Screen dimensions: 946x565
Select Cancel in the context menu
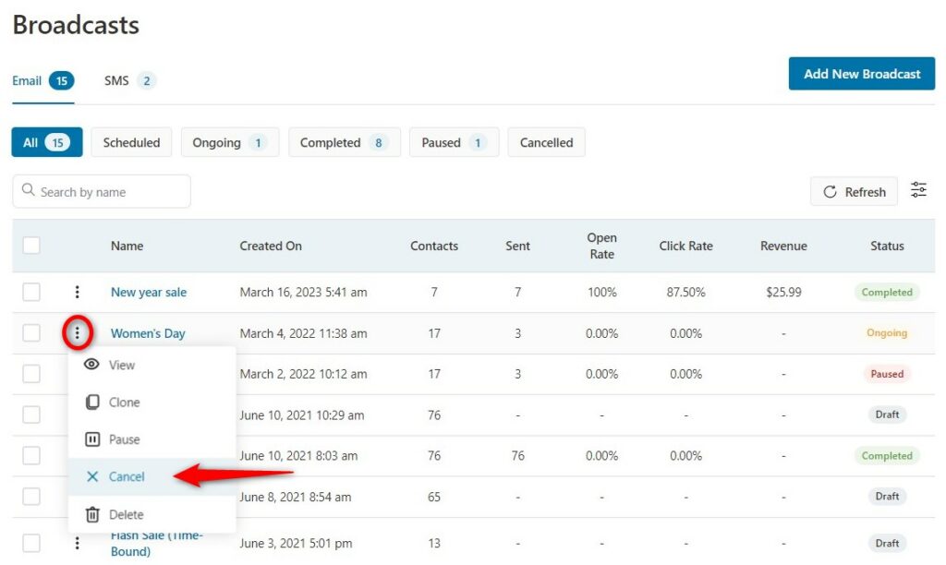tap(152, 476)
